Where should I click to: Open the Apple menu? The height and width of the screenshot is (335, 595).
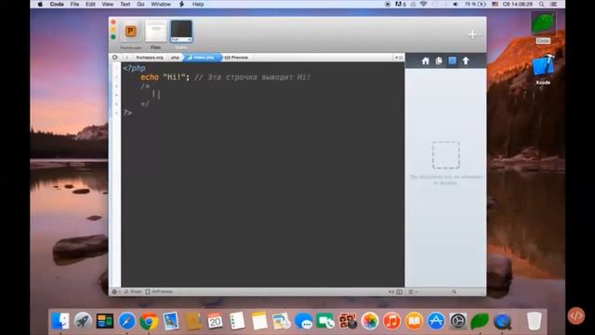pyautogui.click(x=40, y=4)
